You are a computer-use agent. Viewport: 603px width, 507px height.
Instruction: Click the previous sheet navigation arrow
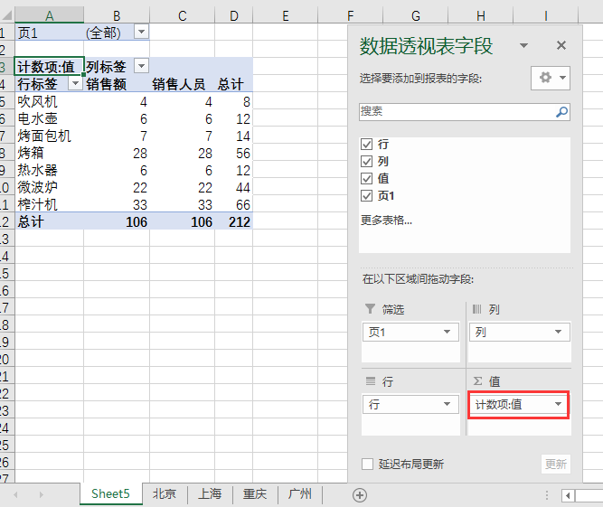point(15,494)
